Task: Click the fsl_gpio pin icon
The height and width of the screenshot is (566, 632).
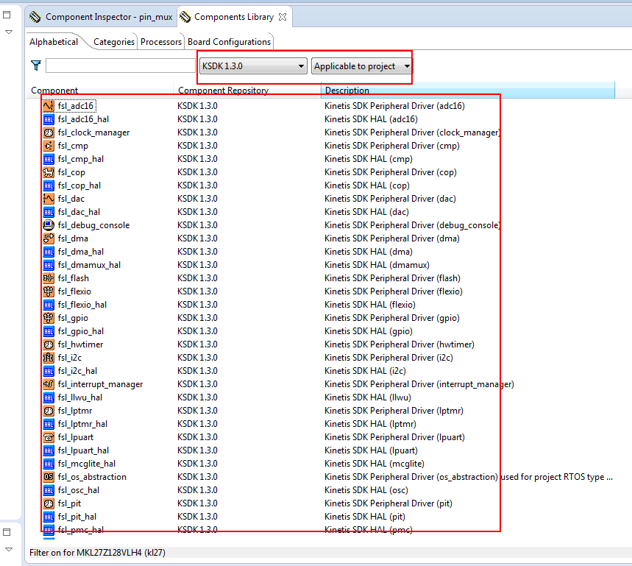Action: [49, 318]
